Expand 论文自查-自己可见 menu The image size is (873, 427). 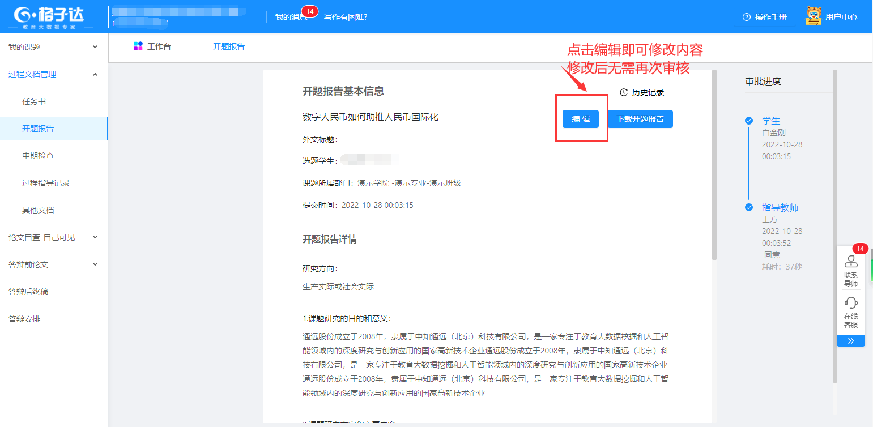pyautogui.click(x=95, y=237)
